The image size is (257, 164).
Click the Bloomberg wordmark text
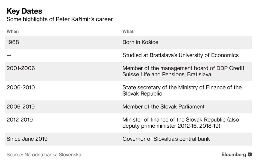[x=234, y=155]
